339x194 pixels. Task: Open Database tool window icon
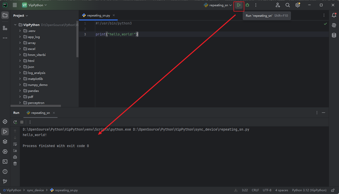tap(334, 35)
